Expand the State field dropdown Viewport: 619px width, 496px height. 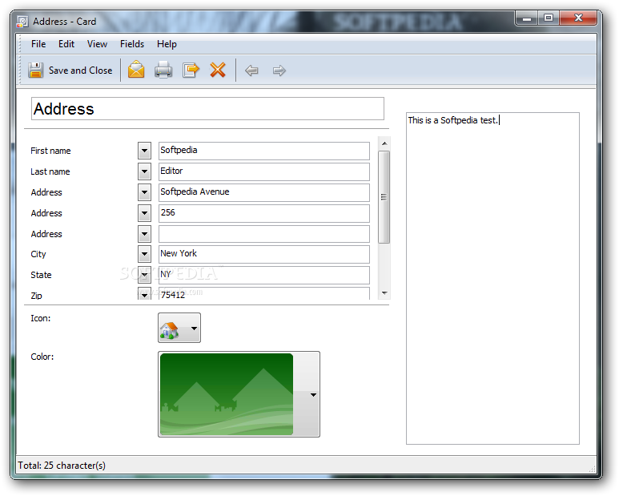tap(144, 275)
